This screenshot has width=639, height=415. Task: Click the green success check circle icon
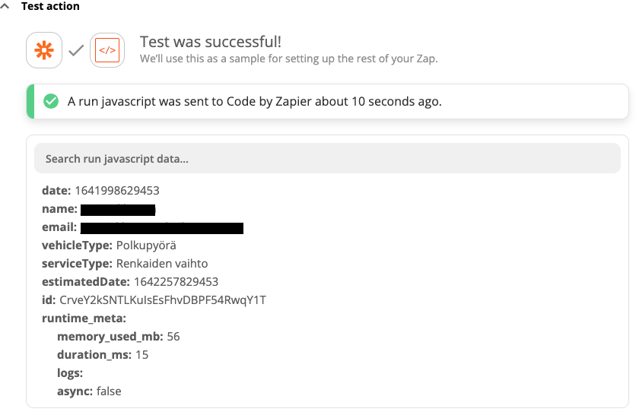[x=52, y=101]
